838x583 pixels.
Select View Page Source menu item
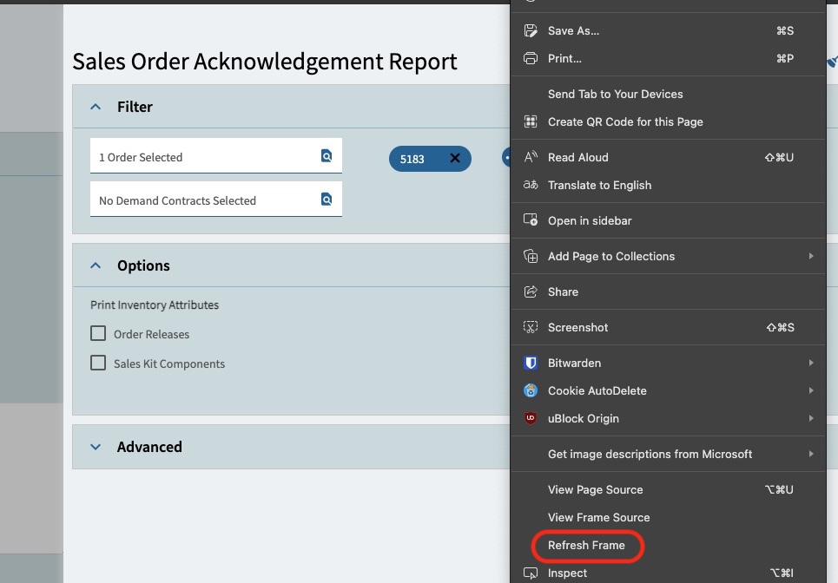pos(595,489)
